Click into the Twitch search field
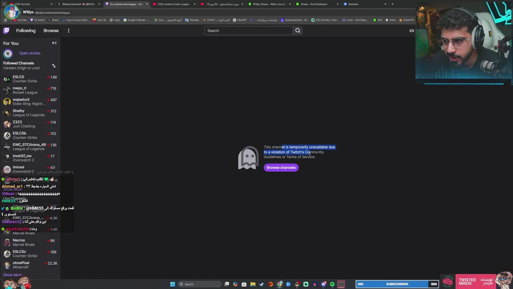This screenshot has width=513, height=289. point(248,31)
